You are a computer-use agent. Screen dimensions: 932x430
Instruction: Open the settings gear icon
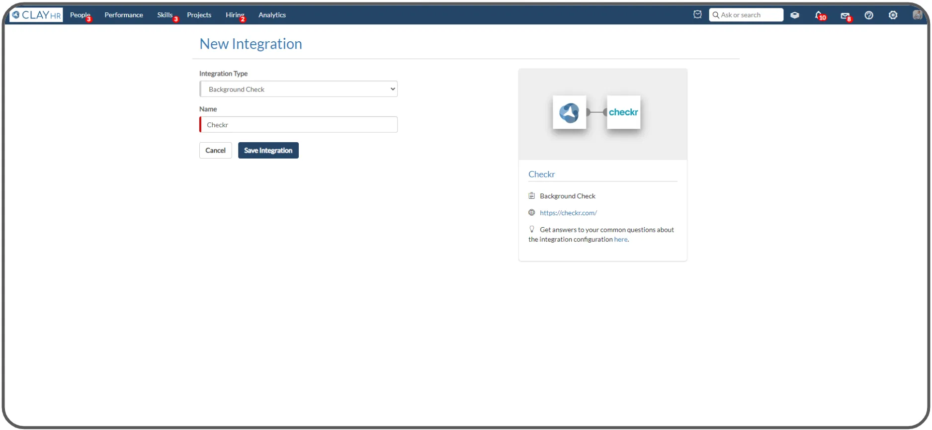pyautogui.click(x=893, y=15)
